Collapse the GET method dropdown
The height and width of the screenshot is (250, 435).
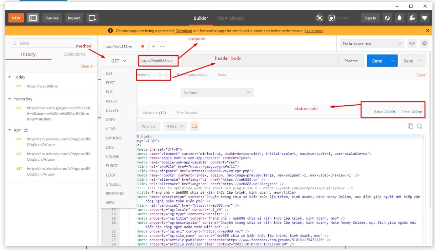point(119,61)
